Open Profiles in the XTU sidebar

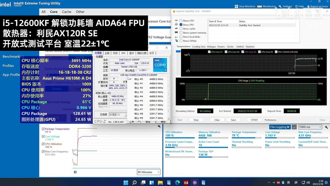[x=8, y=66]
